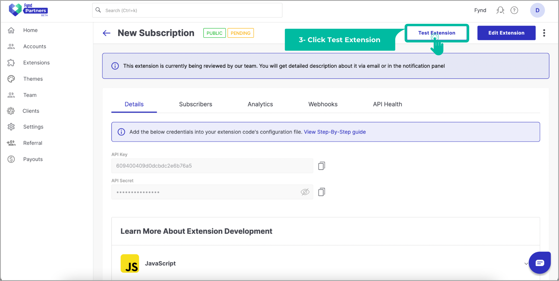This screenshot has width=559, height=281.
Task: Open Referral in the sidebar
Action: 33,143
